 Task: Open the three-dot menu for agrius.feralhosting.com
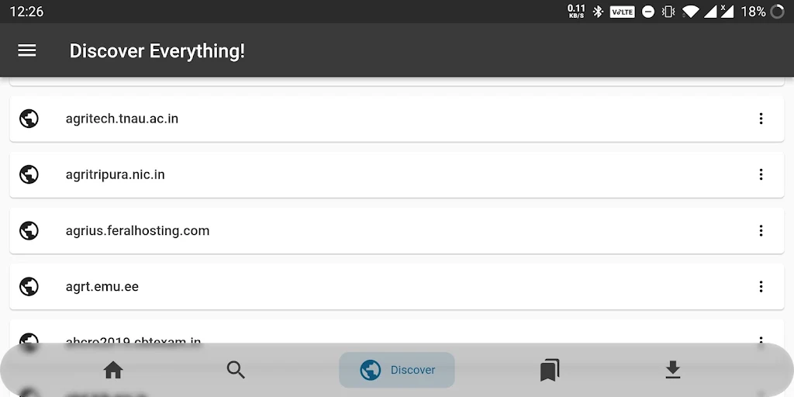pyautogui.click(x=761, y=230)
